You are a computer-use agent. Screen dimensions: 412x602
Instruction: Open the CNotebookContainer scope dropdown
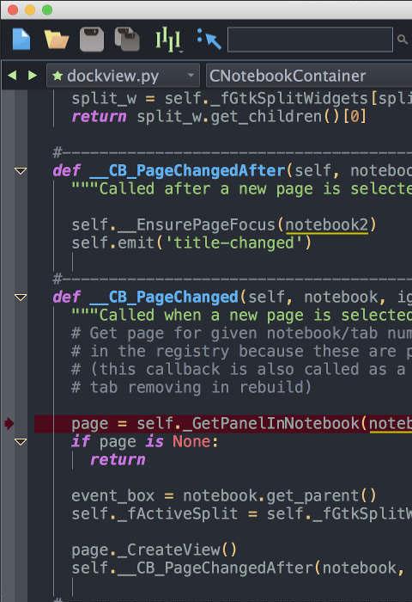pos(309,76)
